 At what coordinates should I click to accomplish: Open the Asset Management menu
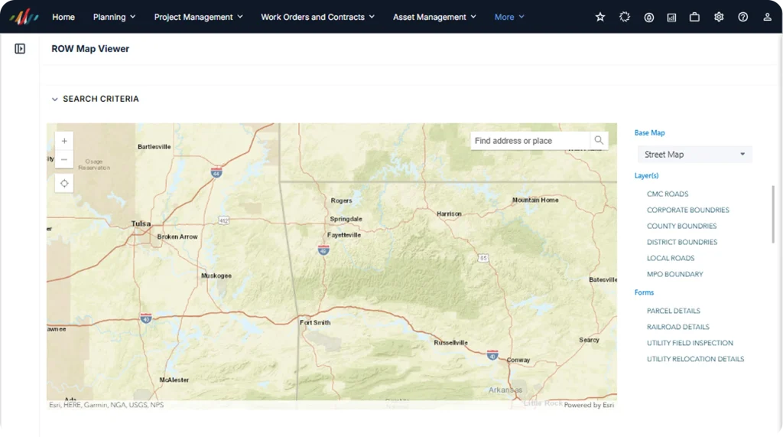tap(434, 17)
